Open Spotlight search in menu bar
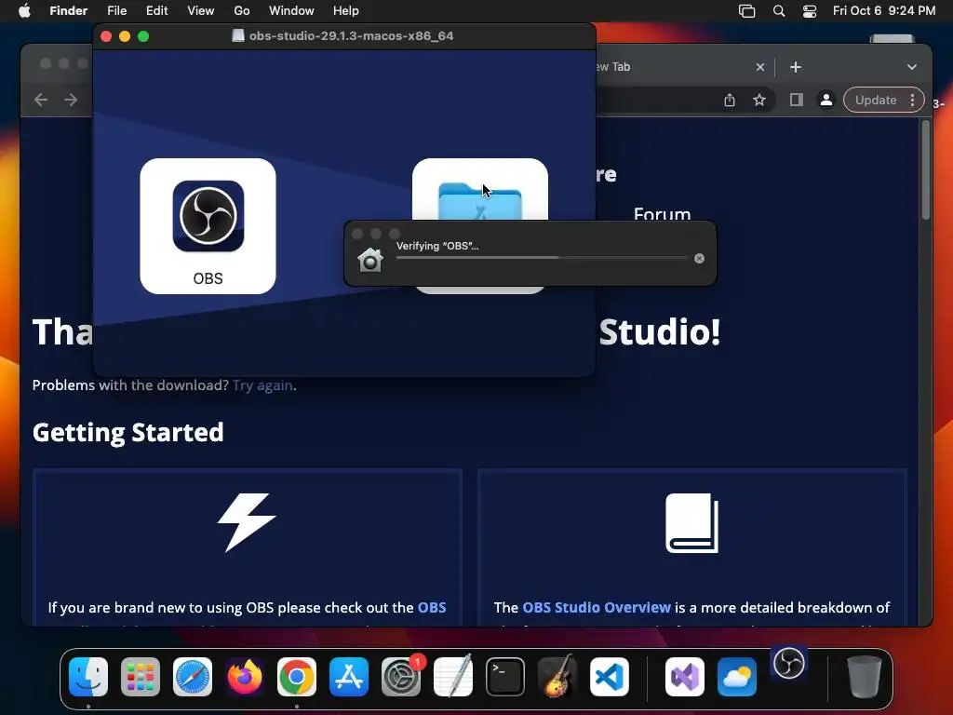This screenshot has width=953, height=715. point(779,11)
